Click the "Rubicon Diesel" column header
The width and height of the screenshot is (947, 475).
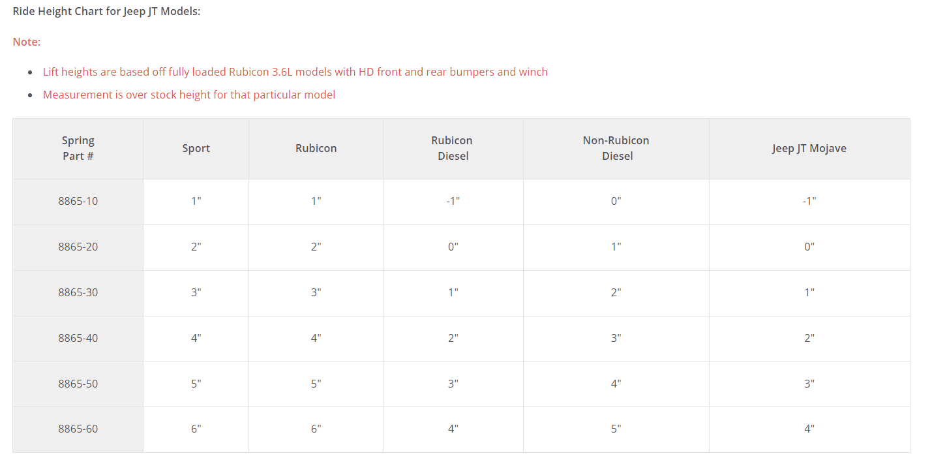453,149
